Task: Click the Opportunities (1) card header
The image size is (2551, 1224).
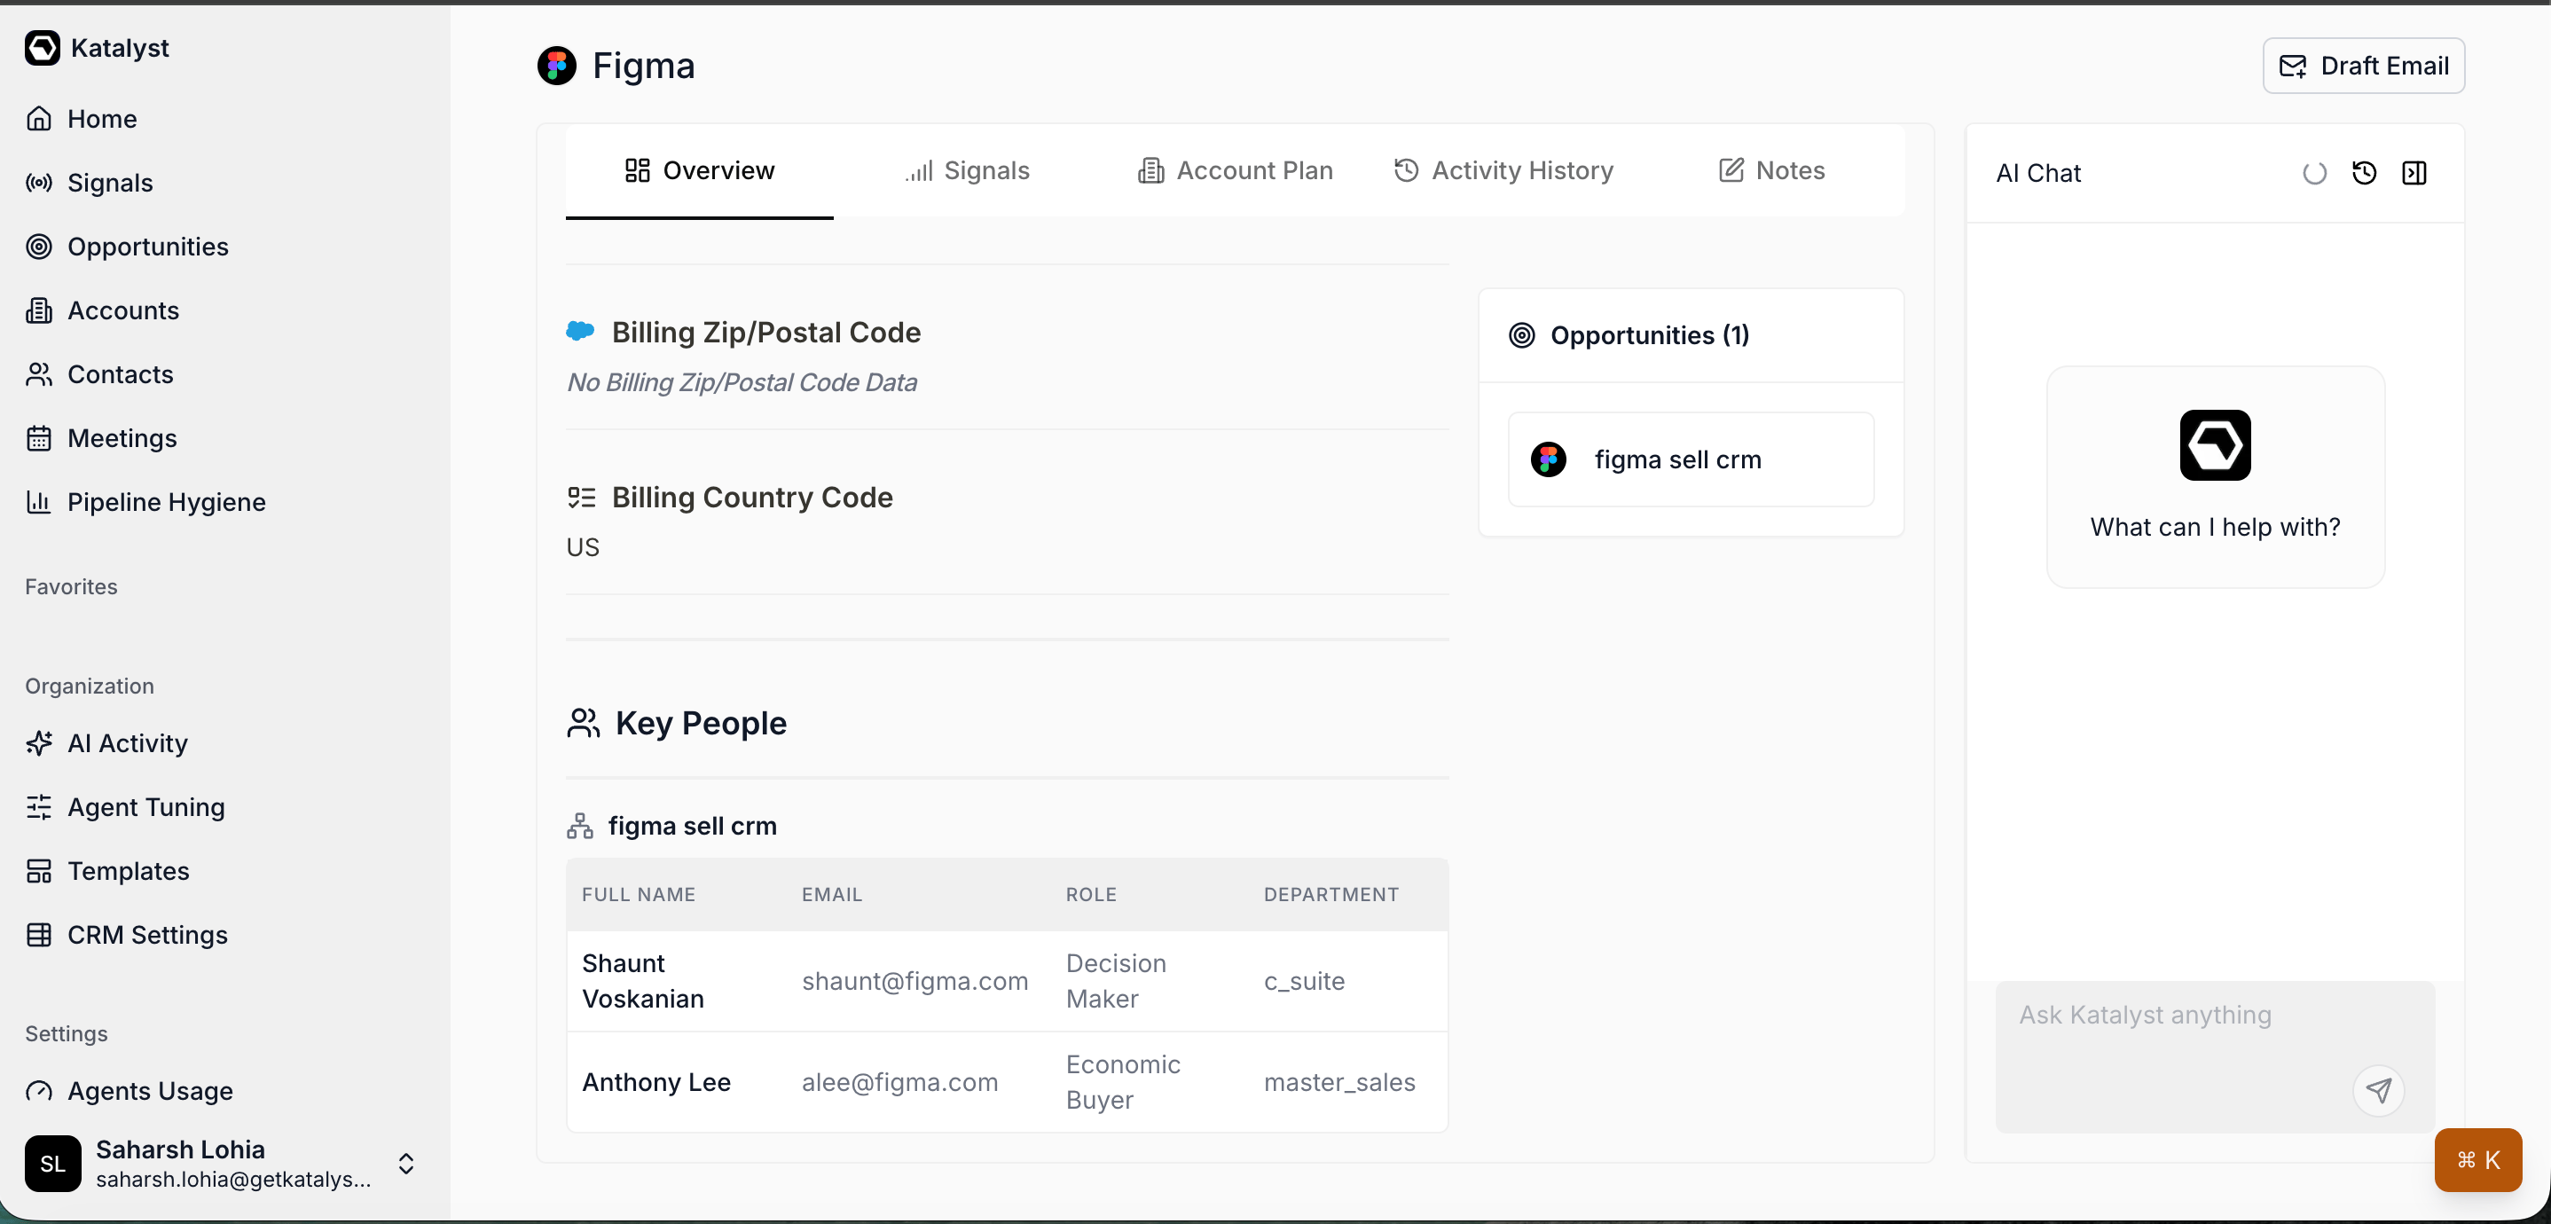Action: click(1691, 335)
